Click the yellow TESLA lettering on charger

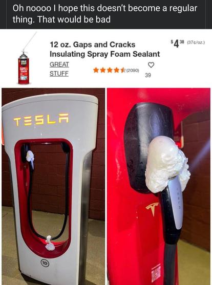point(41,119)
